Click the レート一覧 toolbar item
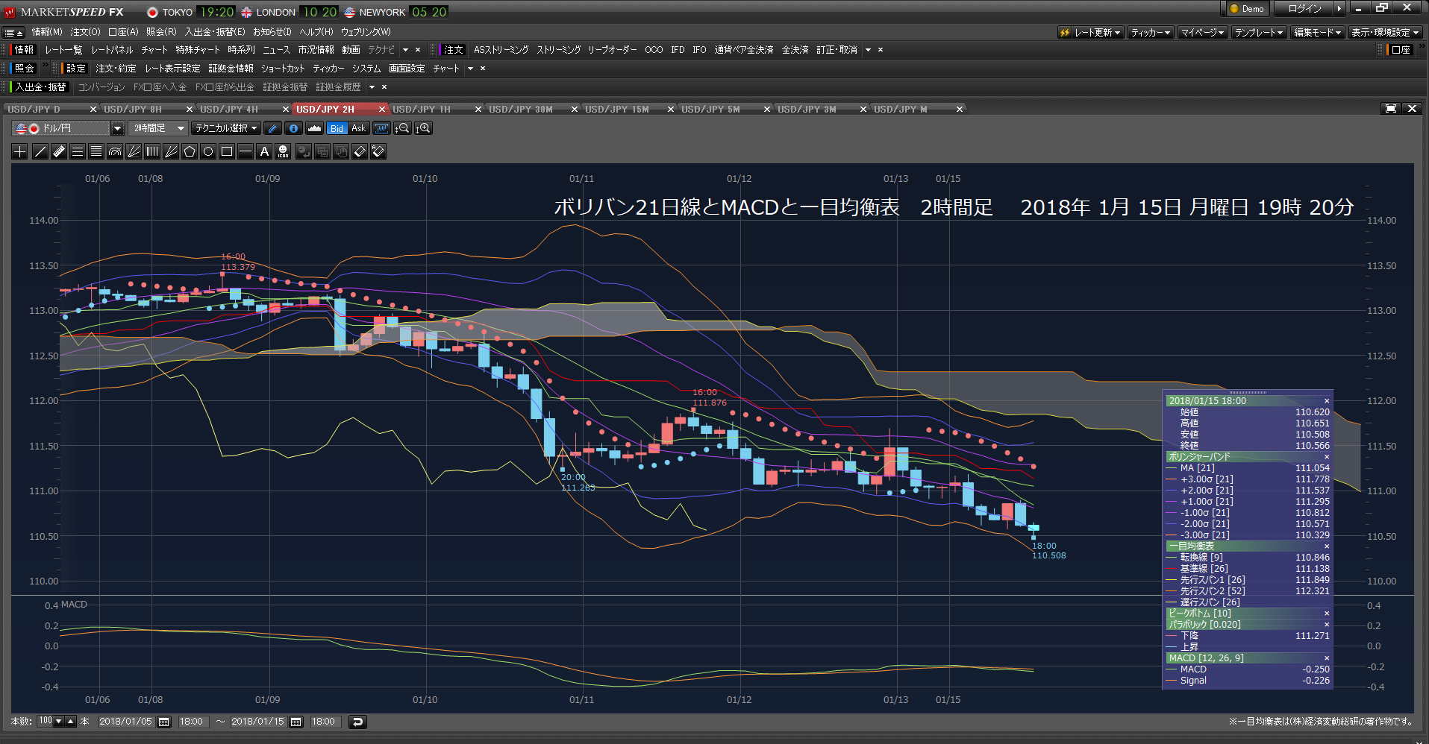Image resolution: width=1429 pixels, height=744 pixels. pyautogui.click(x=63, y=50)
